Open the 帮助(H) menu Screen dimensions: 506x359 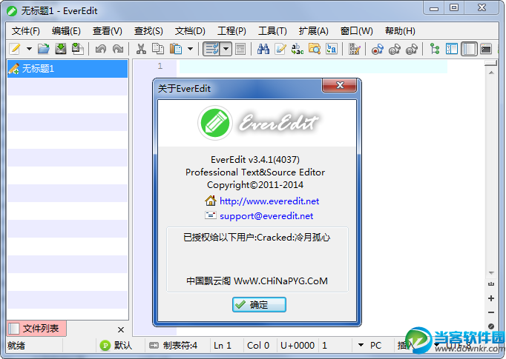(400, 31)
